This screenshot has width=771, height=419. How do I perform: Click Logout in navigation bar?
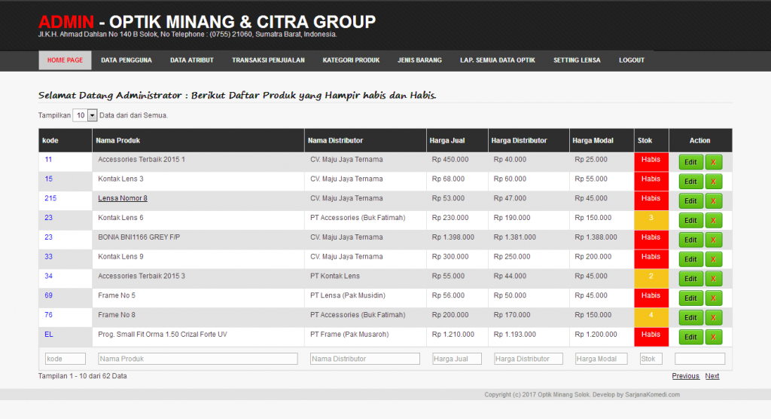(x=632, y=60)
